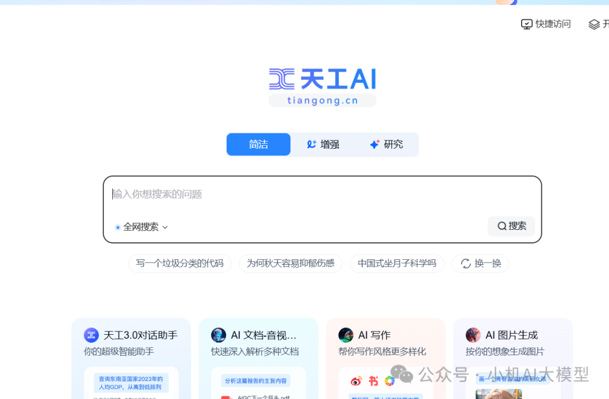Screen dimensions: 609x399
Task: Click the AI 写作 avatar icon
Action: tap(346, 335)
